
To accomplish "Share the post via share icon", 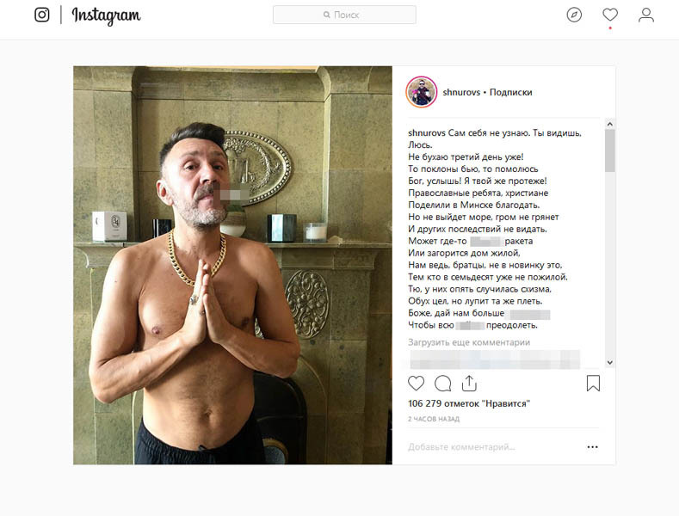I will (x=469, y=383).
